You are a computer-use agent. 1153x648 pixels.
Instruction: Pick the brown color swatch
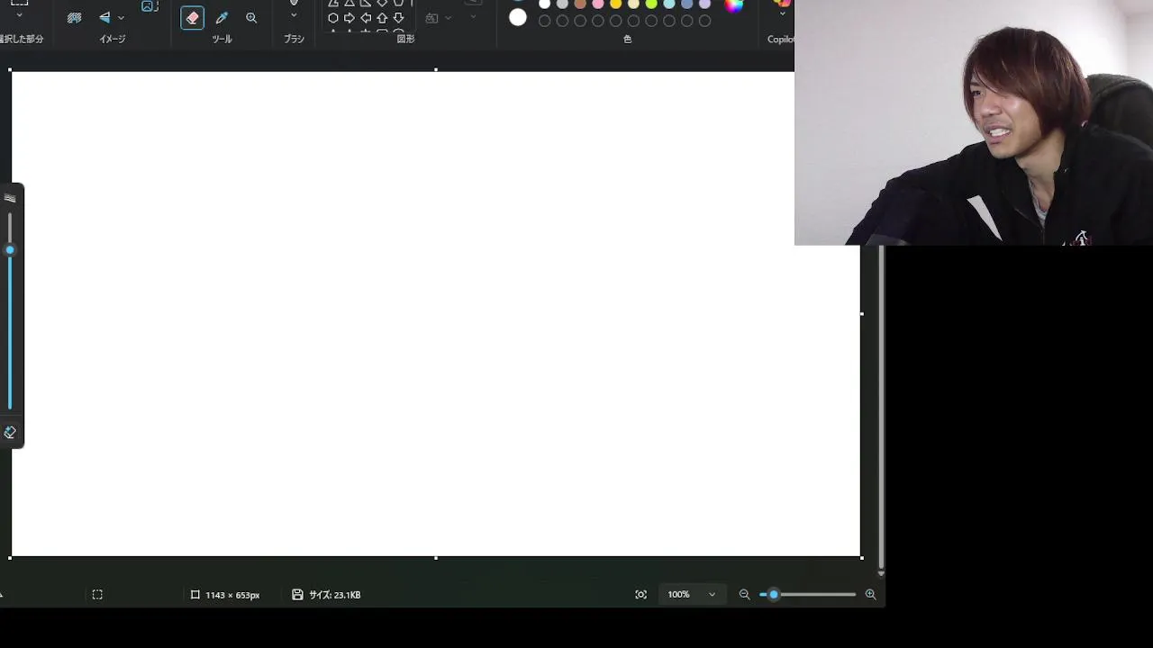(x=580, y=4)
